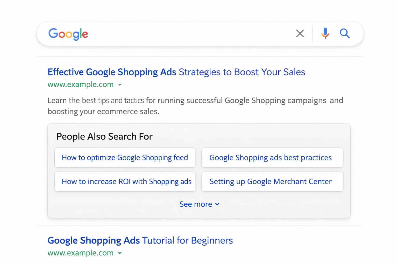
Task: Click the magnifying glass search icon
Action: [345, 33]
